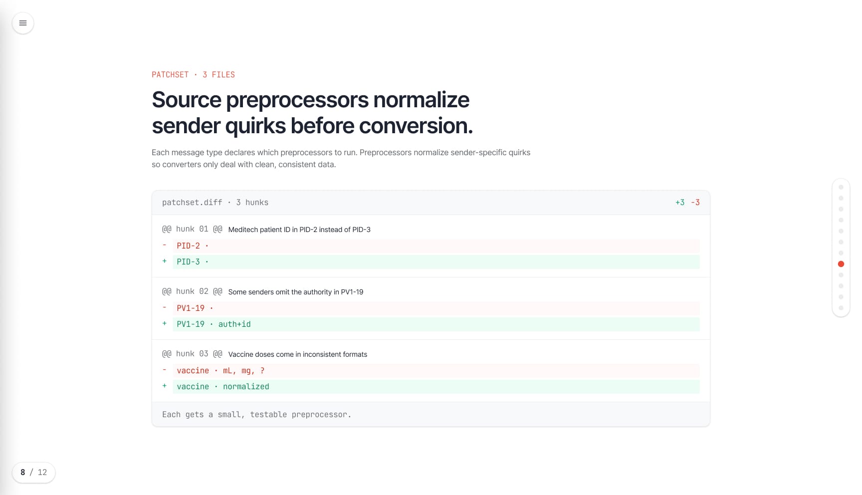The width and height of the screenshot is (862, 495).
Task: Advance to slide 9 with its navigation dot
Action: click(841, 275)
